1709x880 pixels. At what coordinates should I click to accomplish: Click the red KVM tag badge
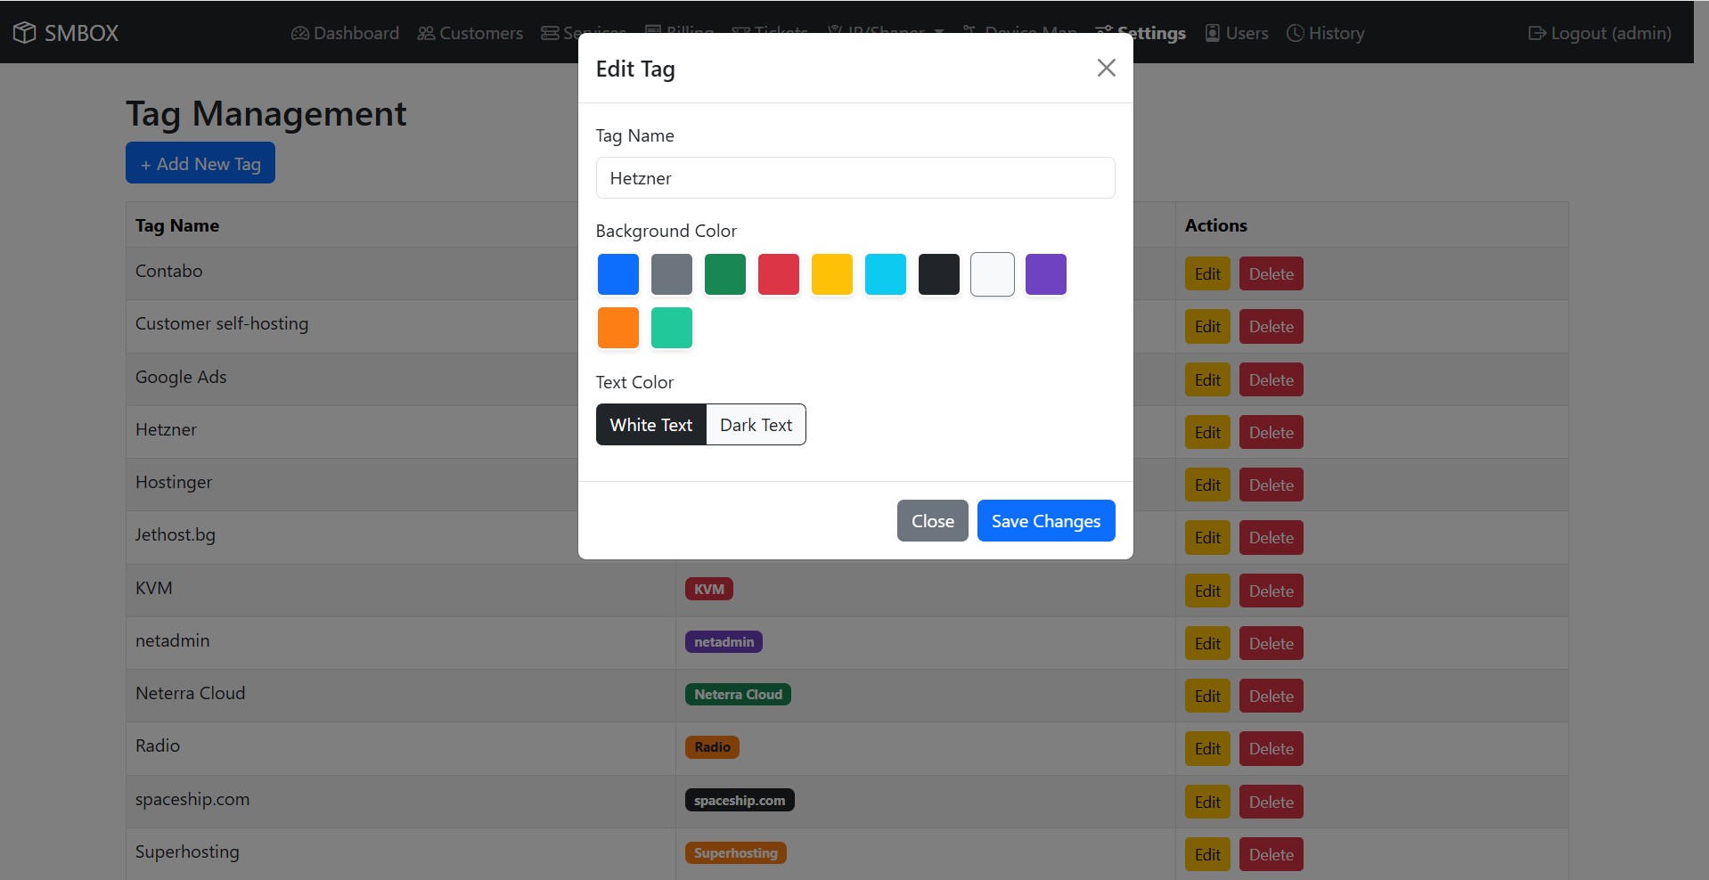709,590
